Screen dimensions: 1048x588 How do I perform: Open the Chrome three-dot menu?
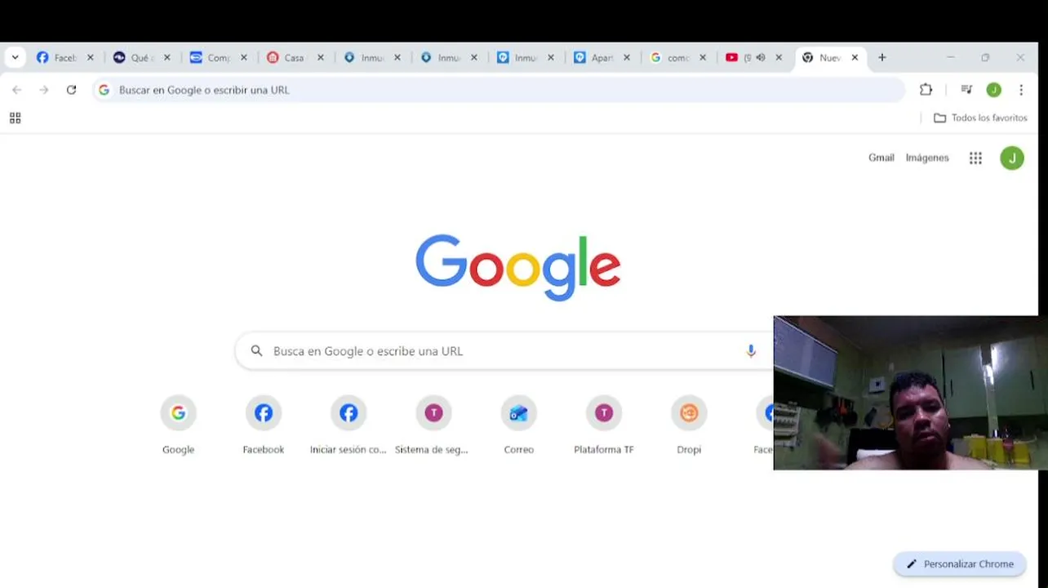[1021, 90]
